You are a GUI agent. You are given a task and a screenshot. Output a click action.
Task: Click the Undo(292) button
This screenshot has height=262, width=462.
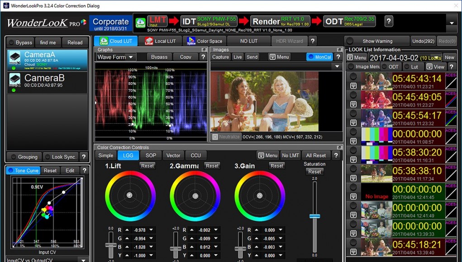(423, 41)
